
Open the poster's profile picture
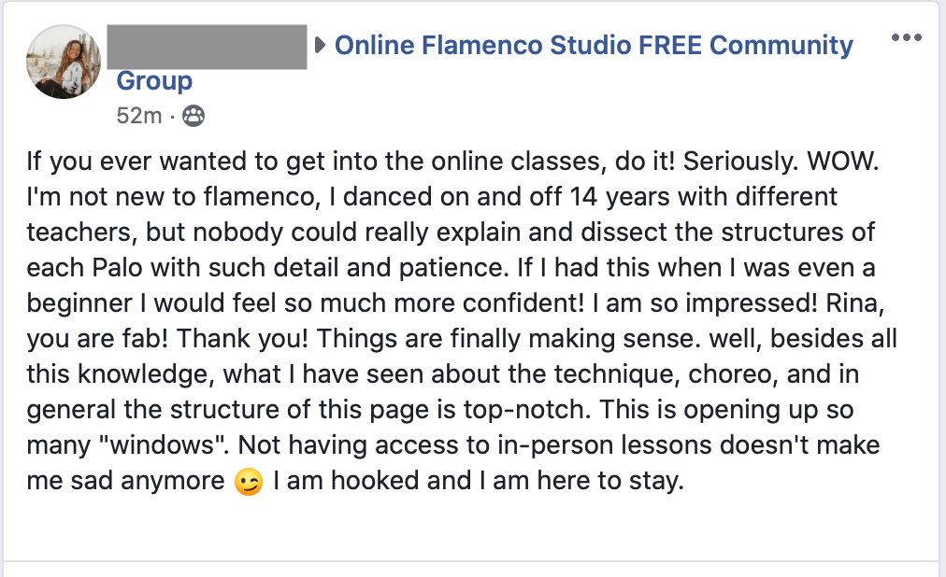tap(64, 63)
